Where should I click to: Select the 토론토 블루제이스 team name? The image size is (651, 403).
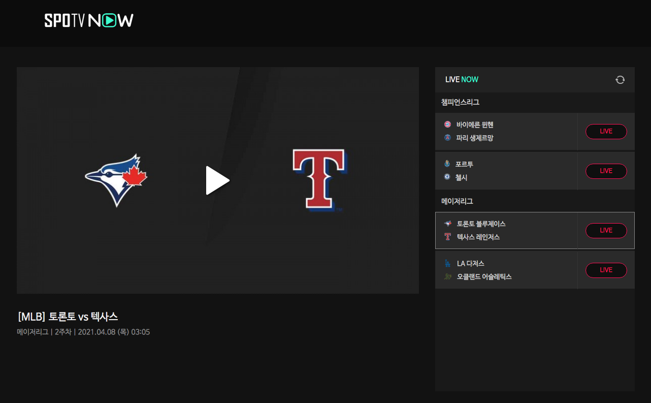click(x=481, y=224)
